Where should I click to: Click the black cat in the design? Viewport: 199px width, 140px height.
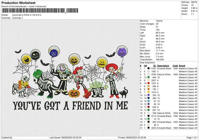[x=124, y=93]
